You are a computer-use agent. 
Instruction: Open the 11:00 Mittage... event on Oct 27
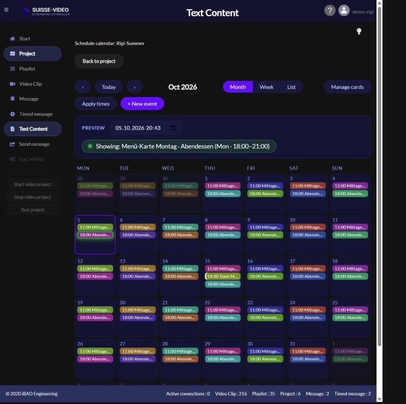coord(138,351)
